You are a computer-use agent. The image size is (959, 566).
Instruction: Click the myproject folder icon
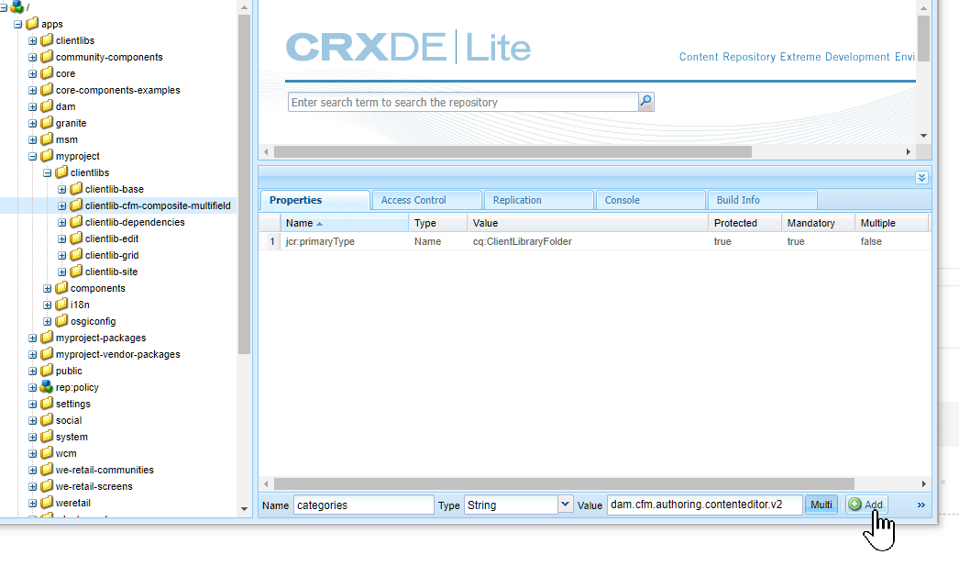click(x=47, y=155)
